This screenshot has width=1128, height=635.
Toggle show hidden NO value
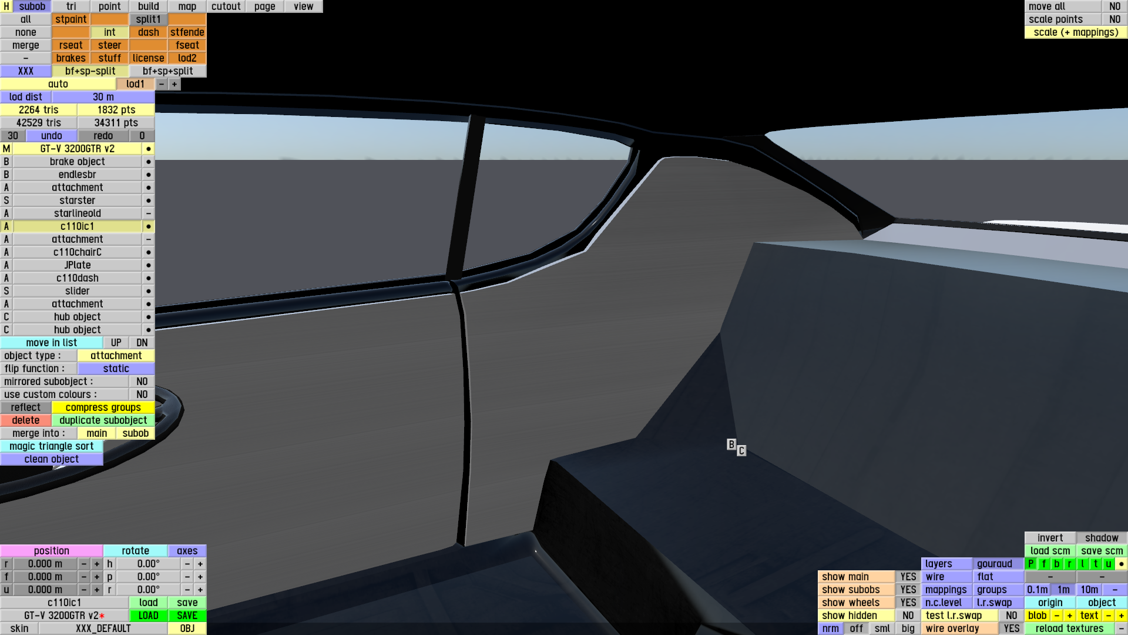(908, 616)
